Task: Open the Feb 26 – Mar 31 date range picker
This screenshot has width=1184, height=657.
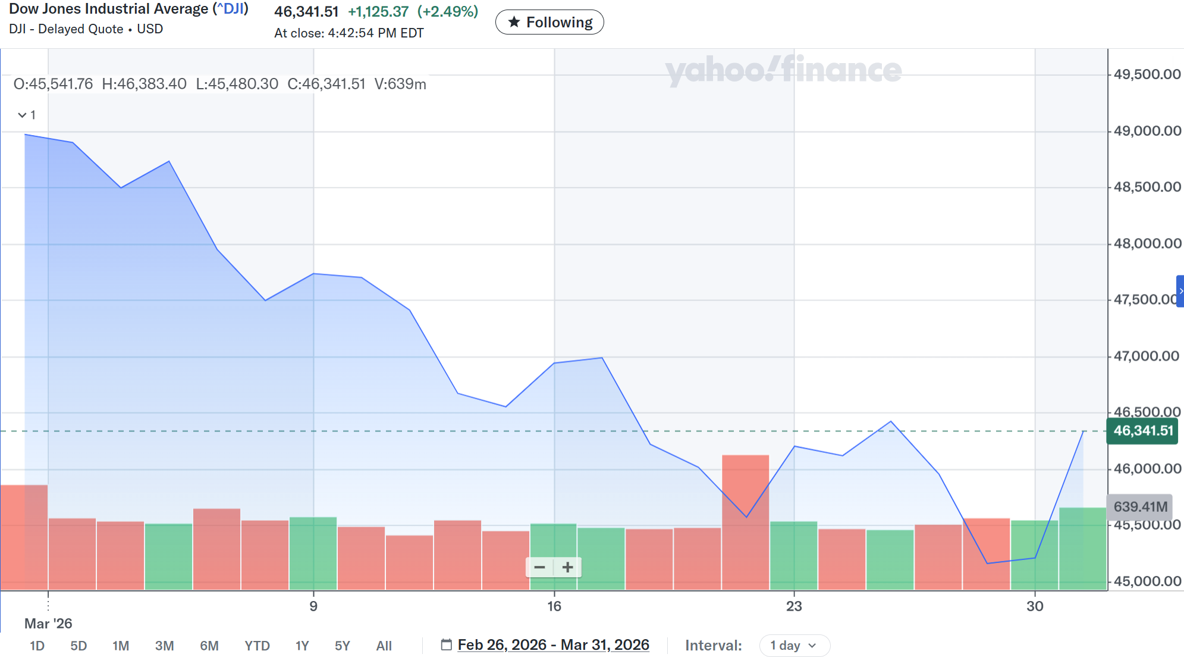Action: pyautogui.click(x=553, y=645)
